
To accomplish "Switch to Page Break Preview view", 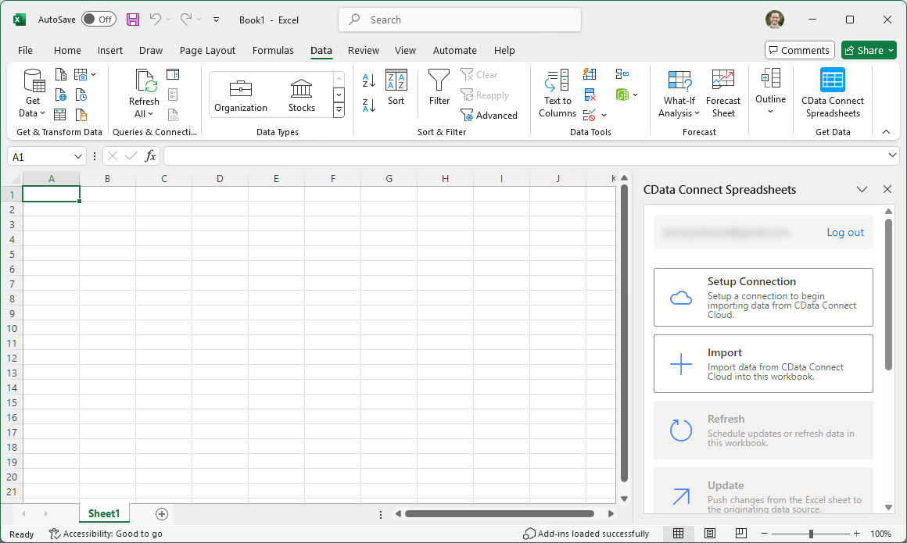I will [x=740, y=534].
